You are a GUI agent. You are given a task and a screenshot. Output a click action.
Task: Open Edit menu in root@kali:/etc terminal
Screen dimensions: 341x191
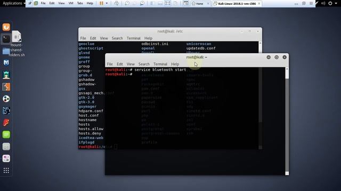(x=93, y=38)
